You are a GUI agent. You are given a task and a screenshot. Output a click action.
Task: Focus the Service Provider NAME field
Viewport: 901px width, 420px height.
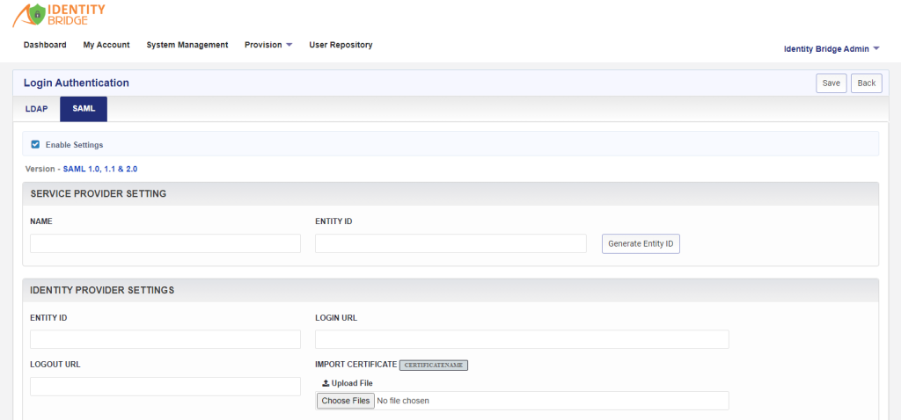[165, 243]
